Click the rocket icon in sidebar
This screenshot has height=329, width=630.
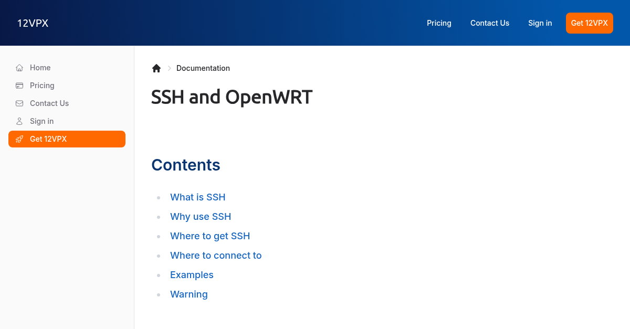[19, 139]
